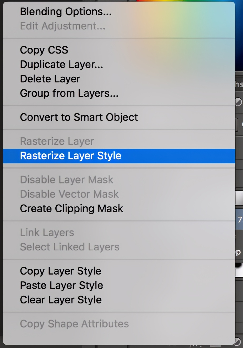This screenshot has height=348, width=243.
Task: Click the dimmed Rasterize Layer item
Action: click(x=57, y=141)
